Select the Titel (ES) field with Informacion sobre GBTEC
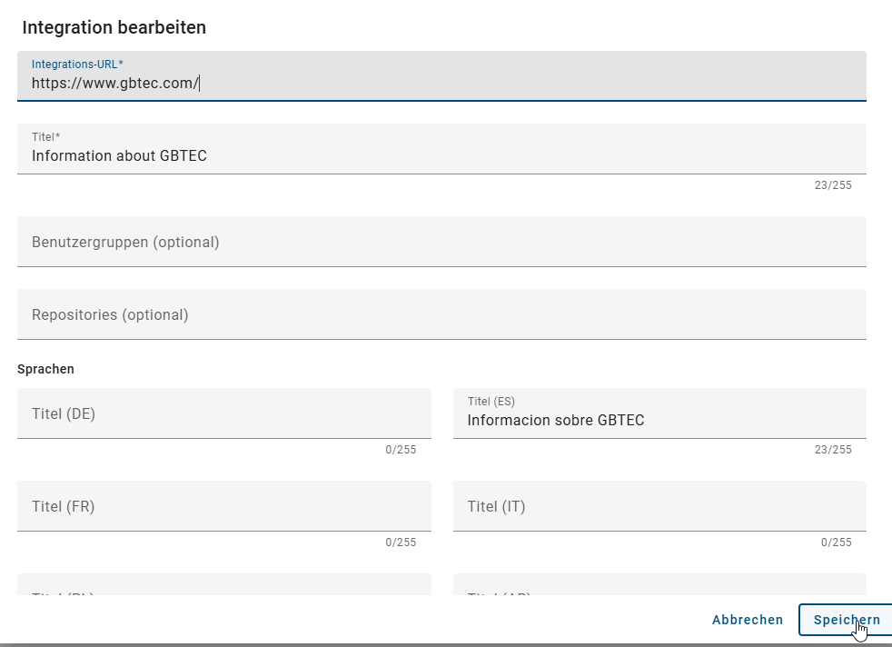Viewport: 892px width, 647px height. (x=659, y=413)
